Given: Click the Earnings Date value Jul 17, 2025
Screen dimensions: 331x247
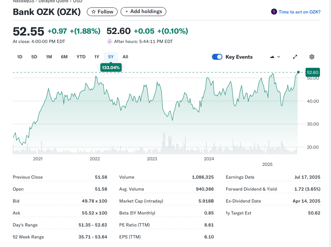Looking at the screenshot, I should 307,177.
